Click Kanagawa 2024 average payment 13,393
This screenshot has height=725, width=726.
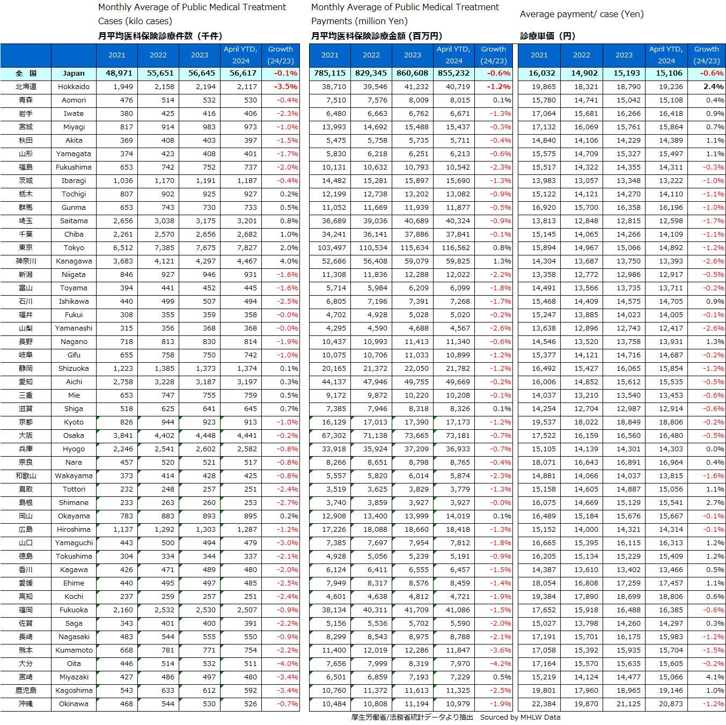coord(666,261)
